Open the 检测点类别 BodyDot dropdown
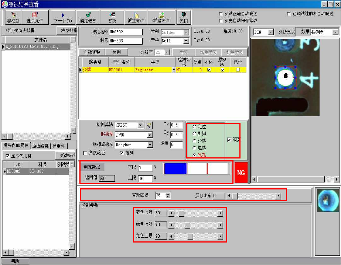341x265 pixels. (150, 145)
